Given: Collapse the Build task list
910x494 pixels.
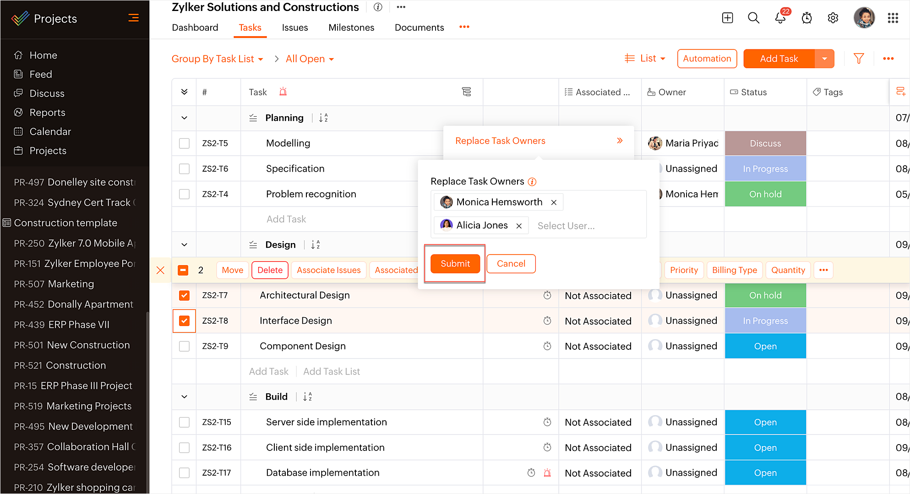Looking at the screenshot, I should point(184,396).
